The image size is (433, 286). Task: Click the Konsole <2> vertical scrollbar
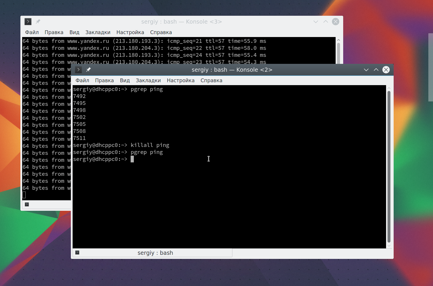point(389,167)
